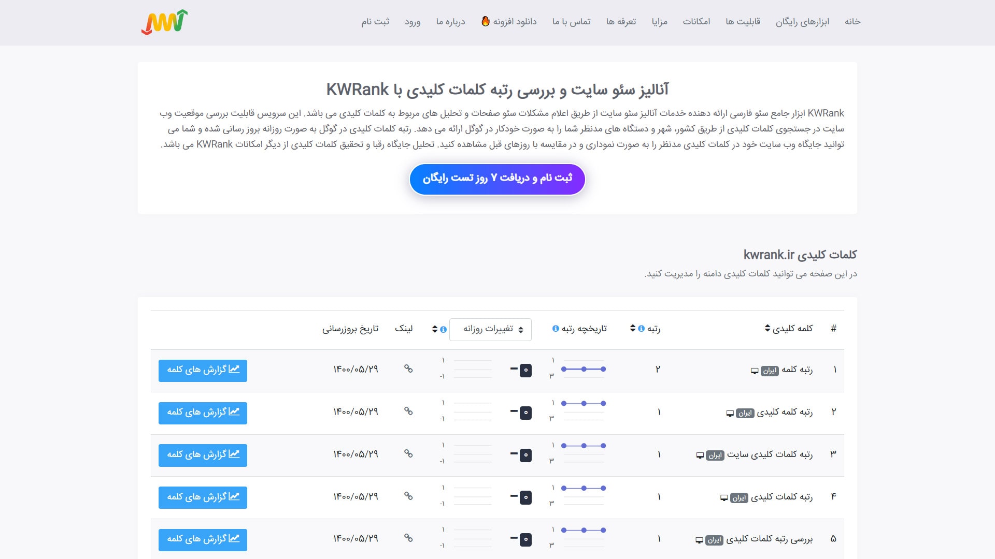Image resolution: width=995 pixels, height=559 pixels.
Task: Open مزایا menu item
Action: pos(660,21)
